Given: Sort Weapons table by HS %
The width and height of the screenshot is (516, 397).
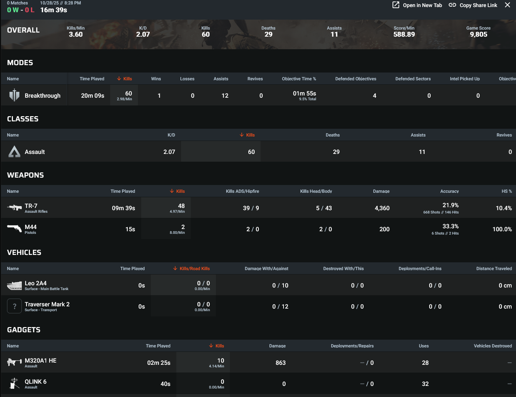Looking at the screenshot, I should (x=507, y=191).
